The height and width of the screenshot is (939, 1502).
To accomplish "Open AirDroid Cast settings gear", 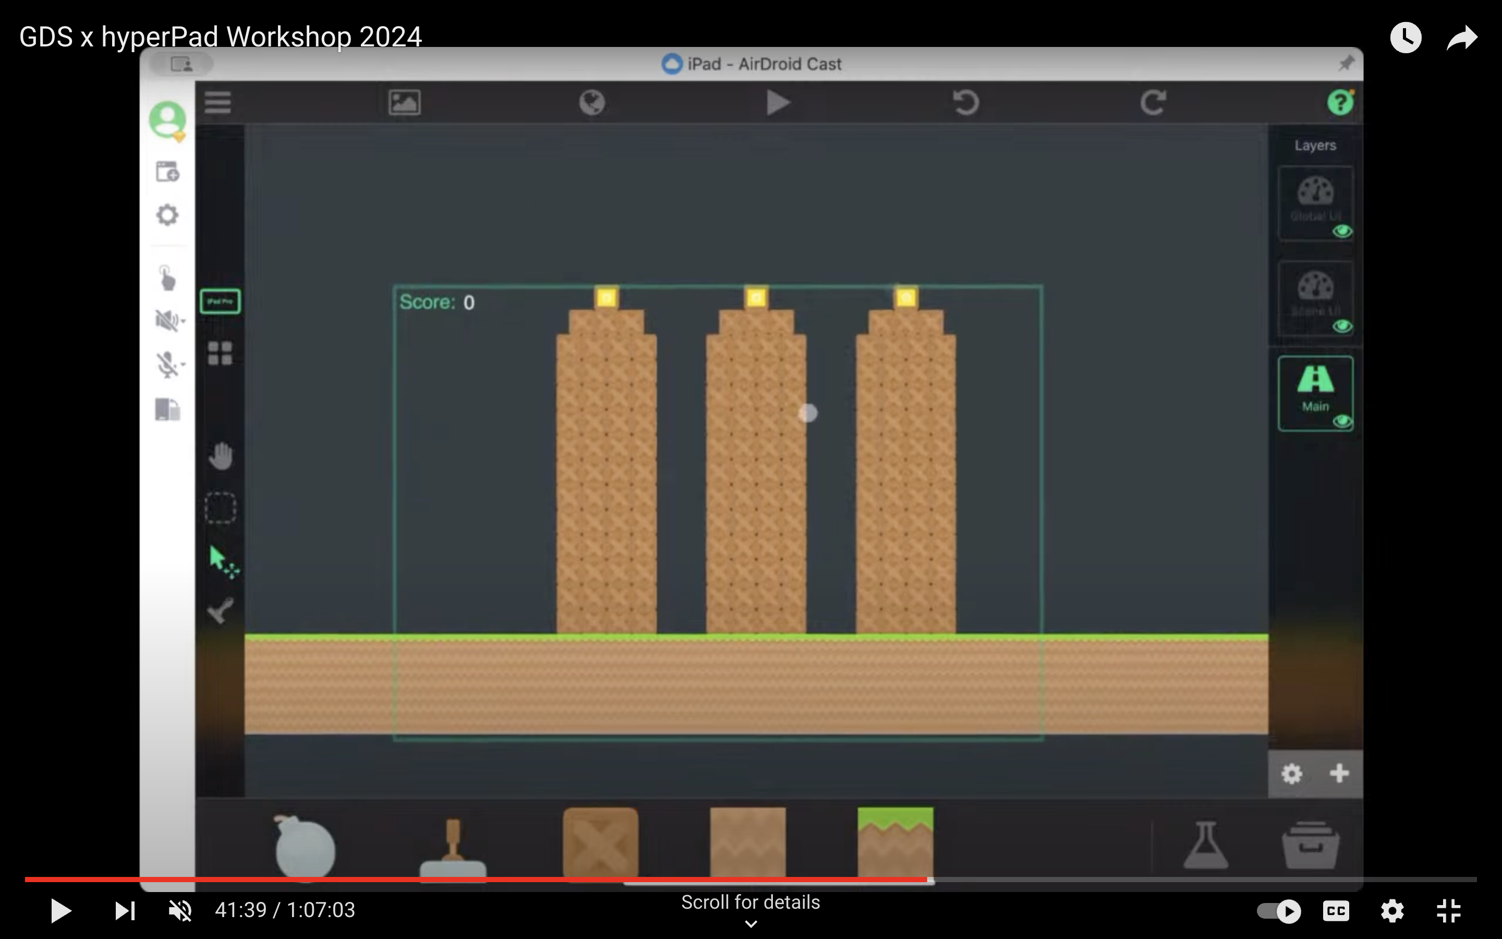I will click(167, 215).
